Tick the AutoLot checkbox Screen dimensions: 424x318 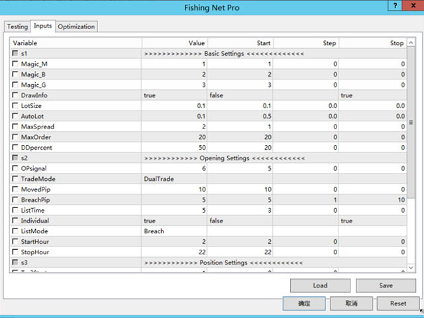point(15,116)
